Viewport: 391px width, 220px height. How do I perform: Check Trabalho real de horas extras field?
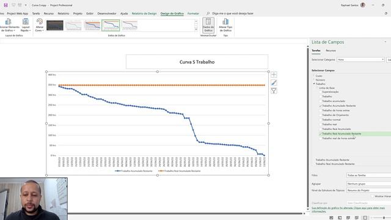[320, 138]
